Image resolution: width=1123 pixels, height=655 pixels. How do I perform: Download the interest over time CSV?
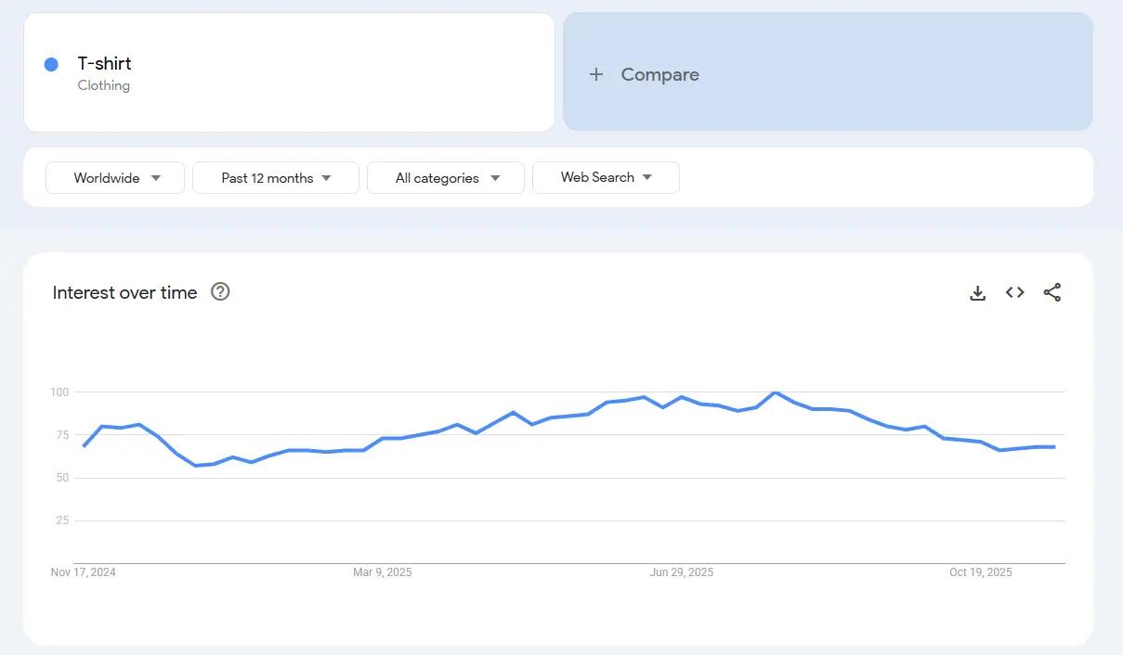[x=977, y=293]
